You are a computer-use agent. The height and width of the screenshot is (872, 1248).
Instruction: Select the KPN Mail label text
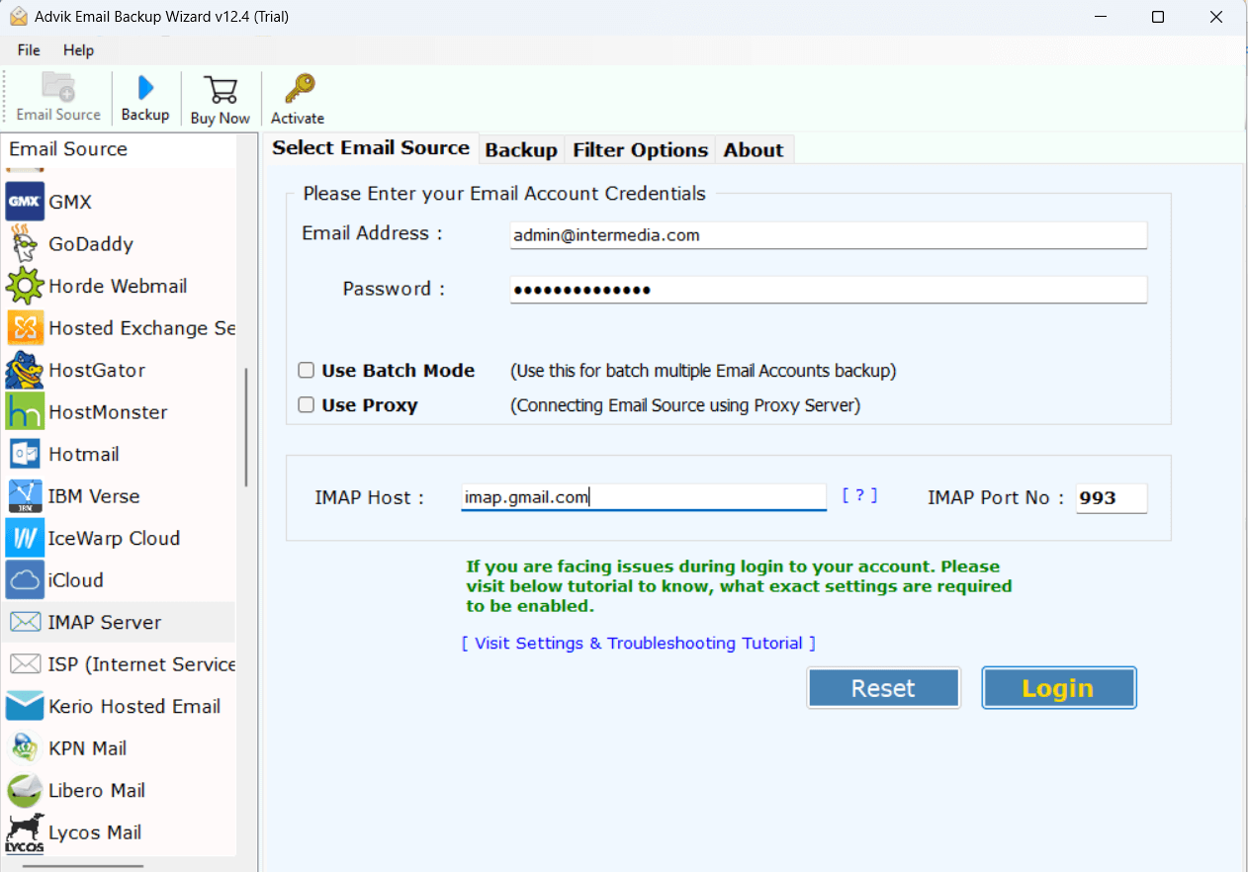88,748
